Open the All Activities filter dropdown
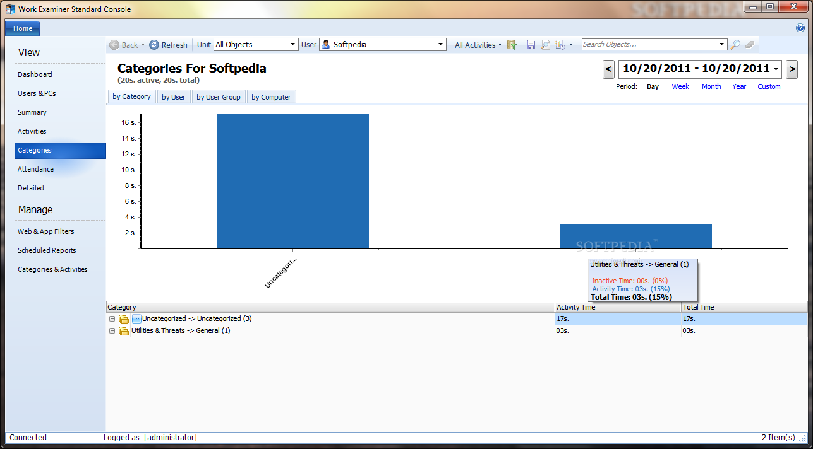 coord(478,45)
